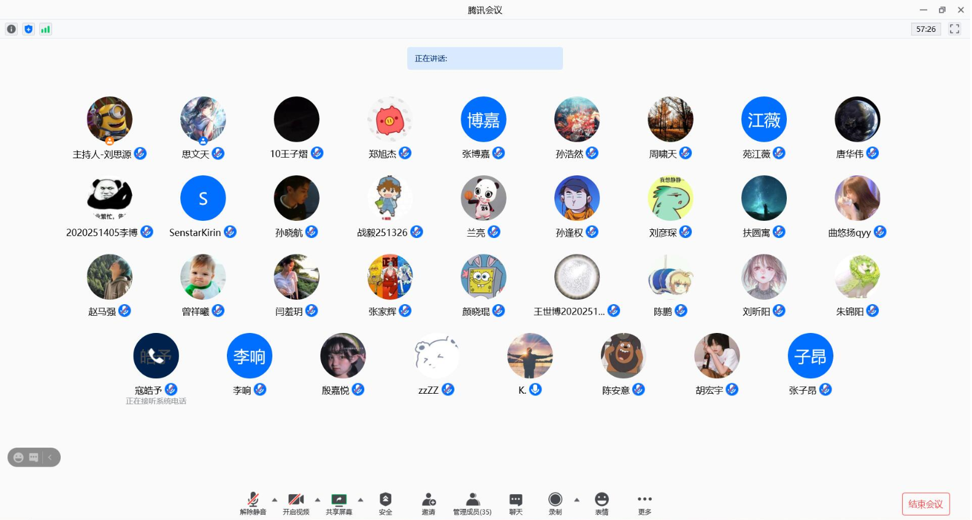Open the 表情 emoji reactions

(x=602, y=503)
